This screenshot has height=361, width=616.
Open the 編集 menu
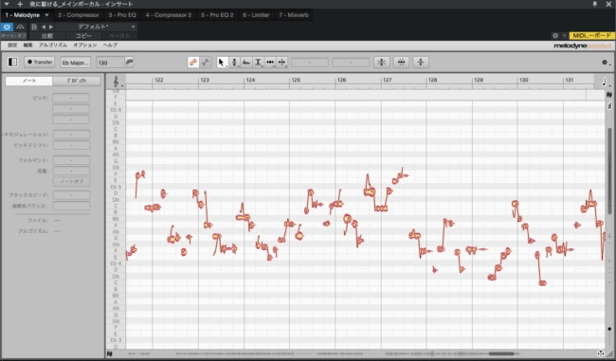coord(27,45)
